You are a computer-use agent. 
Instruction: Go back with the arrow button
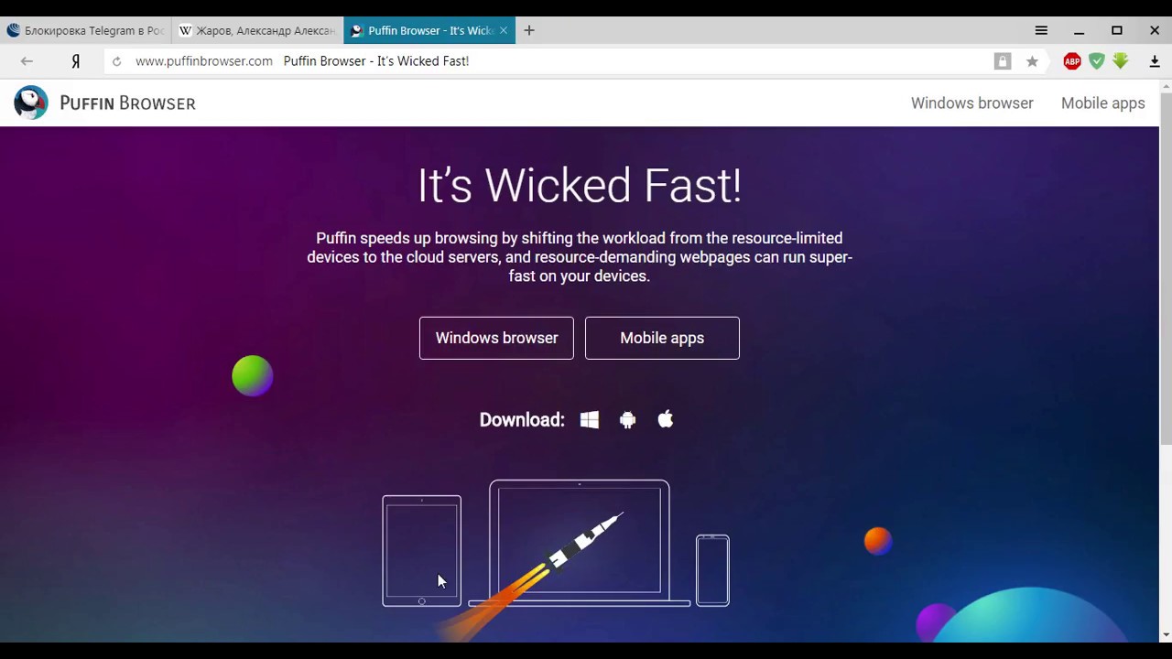(x=27, y=61)
